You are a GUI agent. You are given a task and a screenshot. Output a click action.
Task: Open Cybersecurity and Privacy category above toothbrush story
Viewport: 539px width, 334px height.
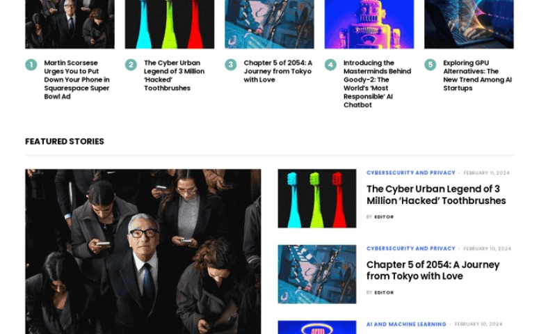(x=410, y=173)
